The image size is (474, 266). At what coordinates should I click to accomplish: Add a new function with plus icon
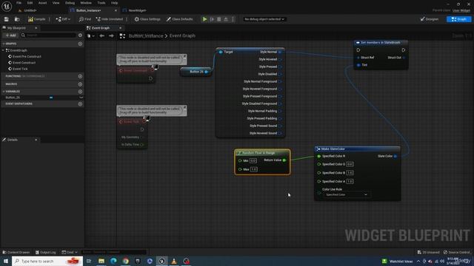(x=80, y=76)
